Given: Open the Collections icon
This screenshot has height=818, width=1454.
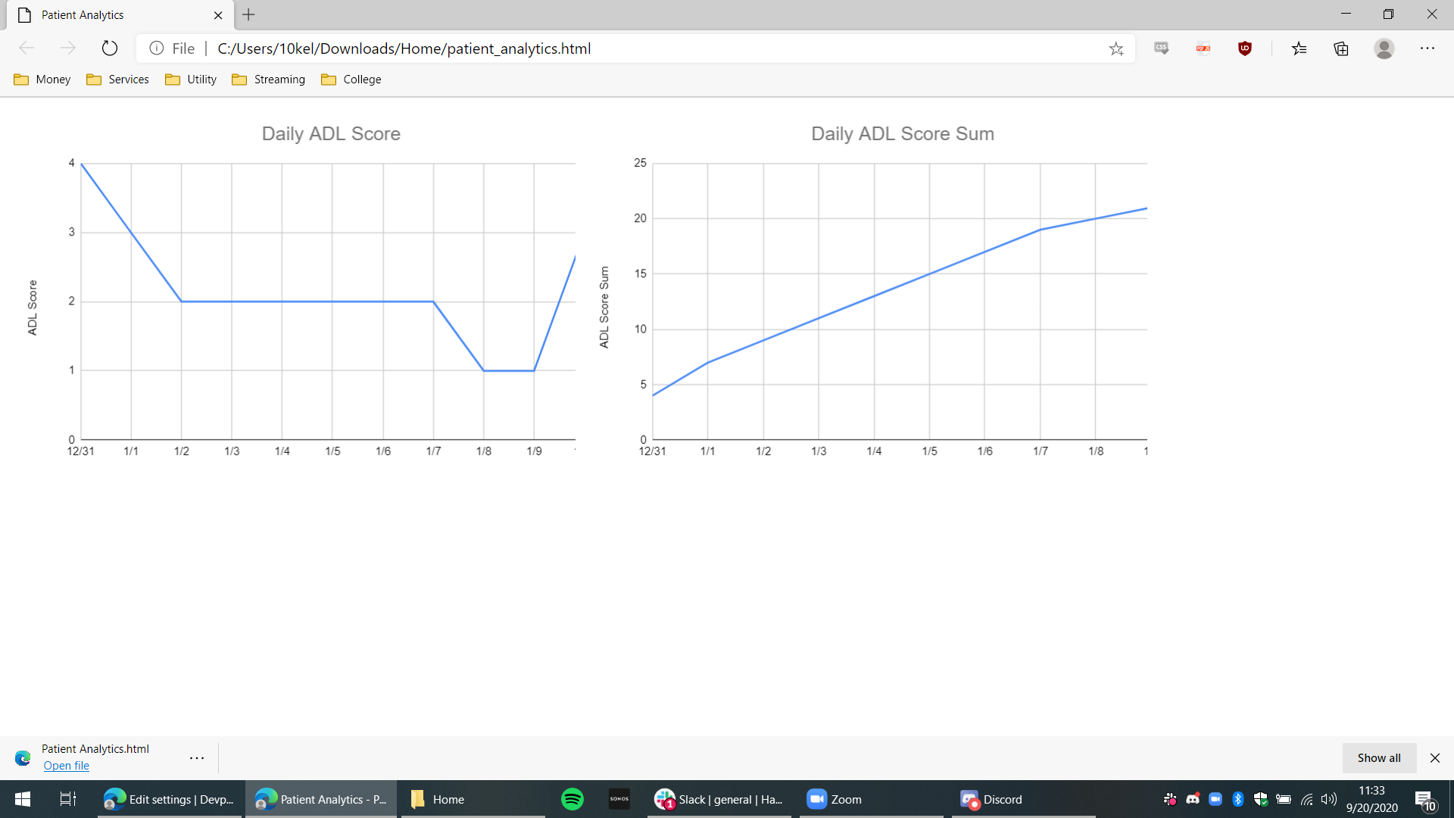Looking at the screenshot, I should [1341, 48].
